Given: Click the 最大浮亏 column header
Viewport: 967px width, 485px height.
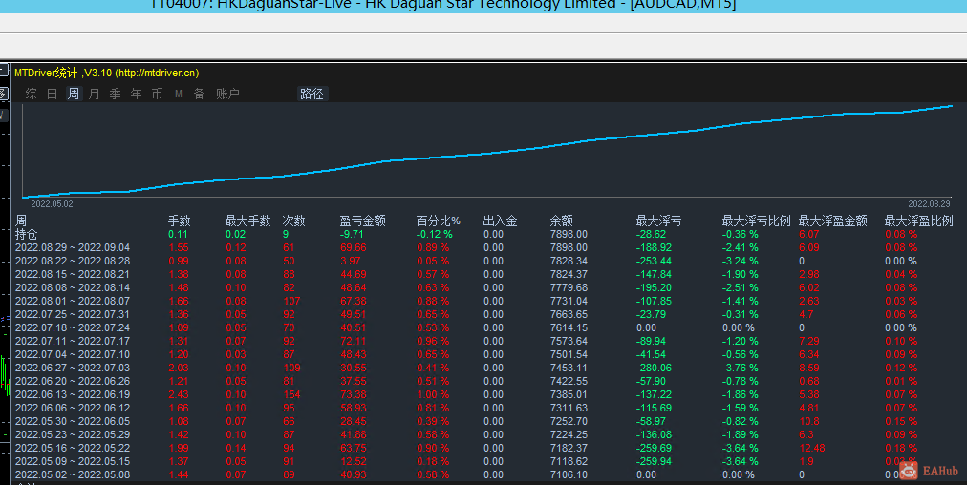Looking at the screenshot, I should coord(658,221).
